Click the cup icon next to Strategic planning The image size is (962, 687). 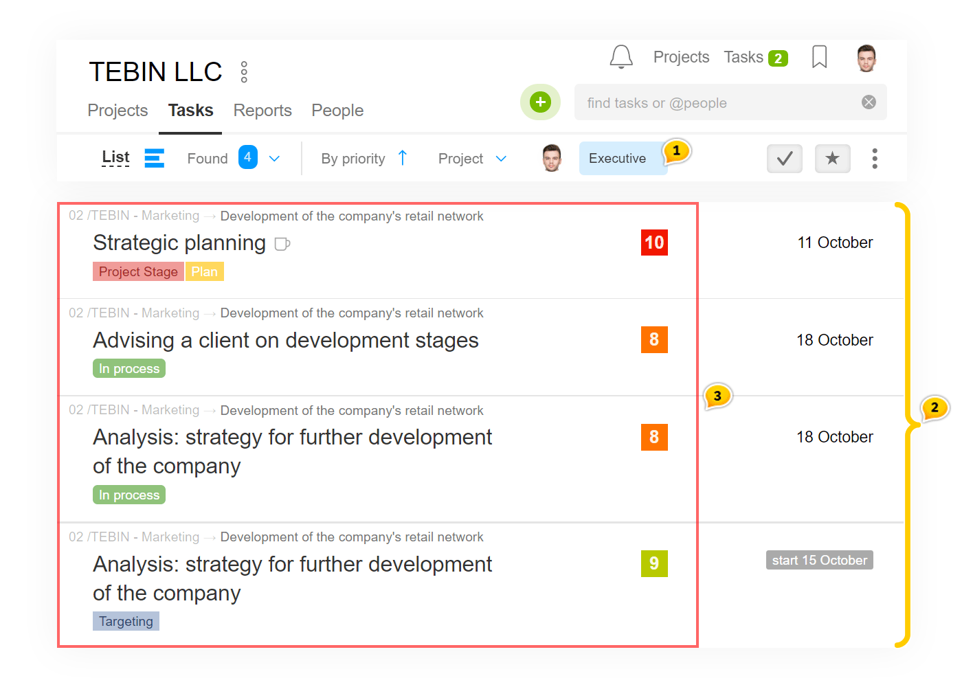point(282,244)
